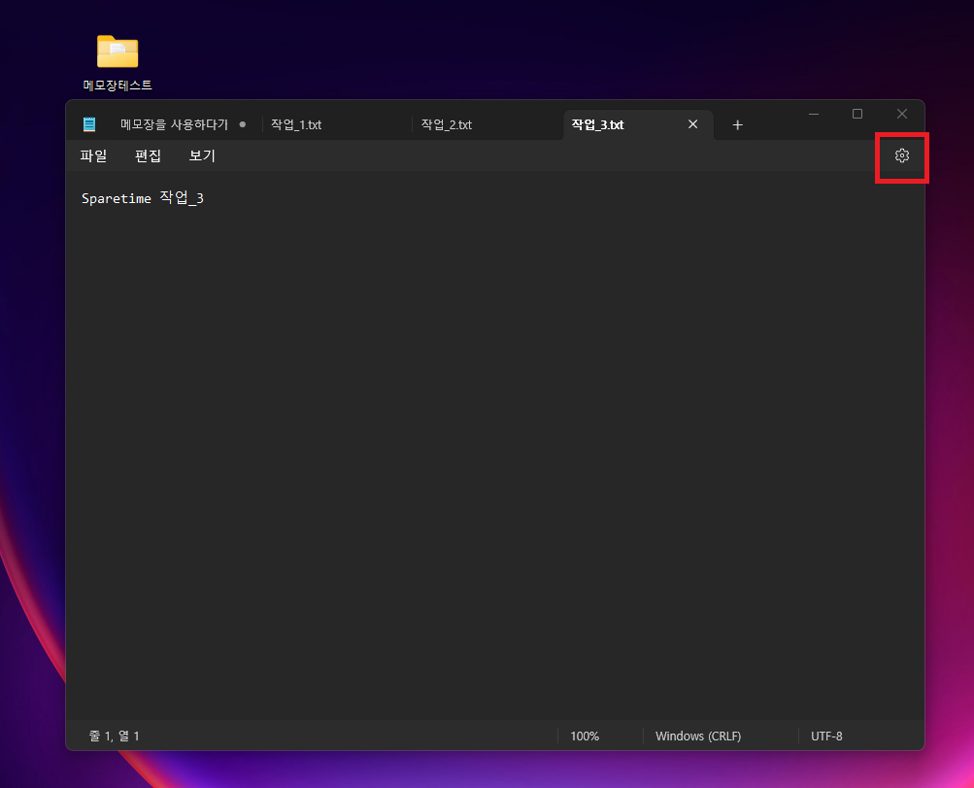
Task: Open a new tab with the plus button
Action: click(737, 124)
